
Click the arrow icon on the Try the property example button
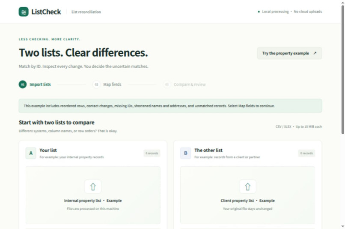315,53
